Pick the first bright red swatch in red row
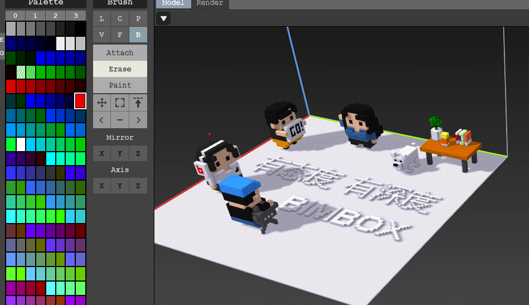 (x=11, y=86)
